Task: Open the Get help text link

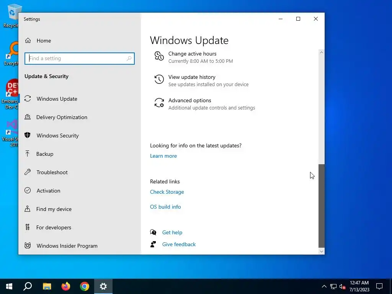Action: [x=172, y=232]
